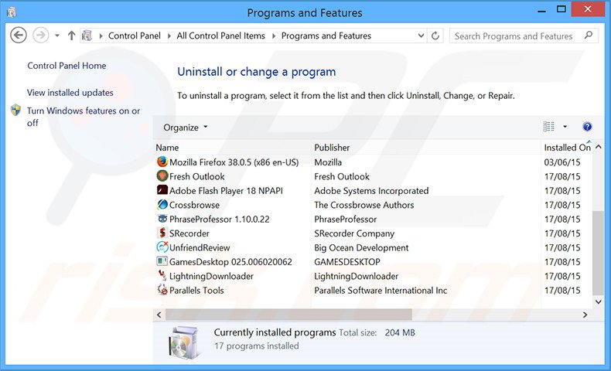
Task: Open the Help question mark icon
Action: 587,127
